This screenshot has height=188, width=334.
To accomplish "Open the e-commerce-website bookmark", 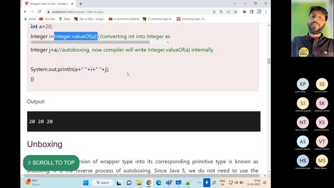I will tap(124, 19).
